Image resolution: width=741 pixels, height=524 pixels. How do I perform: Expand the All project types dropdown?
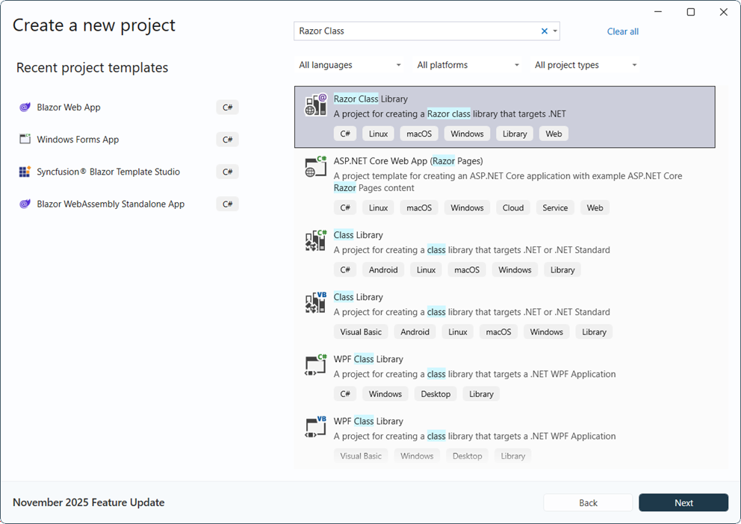(586, 66)
